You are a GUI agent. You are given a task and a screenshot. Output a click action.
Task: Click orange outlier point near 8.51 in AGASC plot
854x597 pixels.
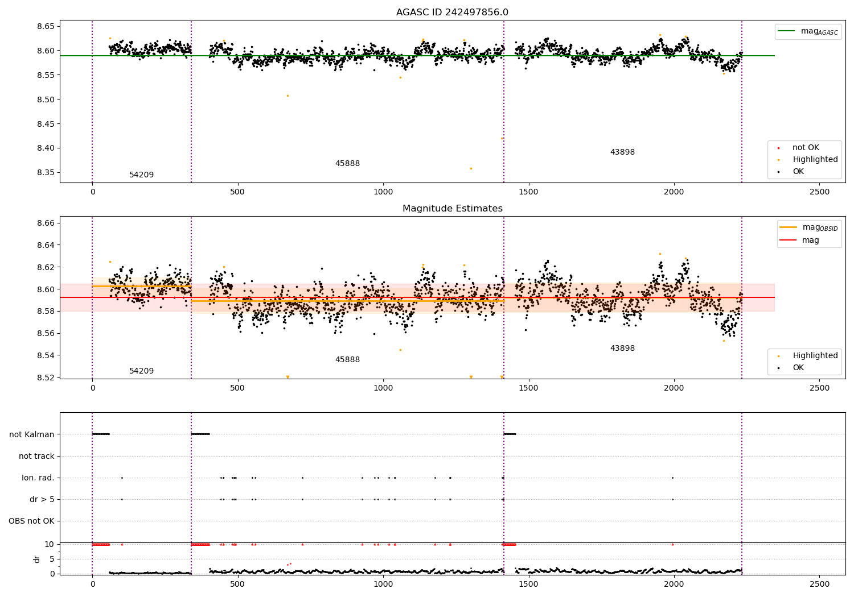[x=288, y=96]
